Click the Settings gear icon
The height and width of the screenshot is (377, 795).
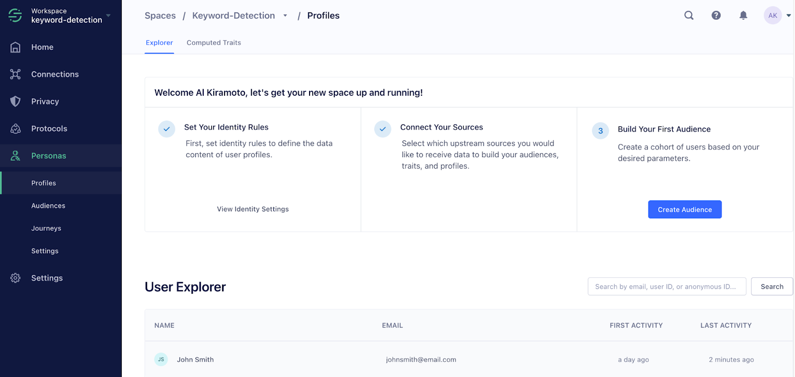[x=15, y=278]
